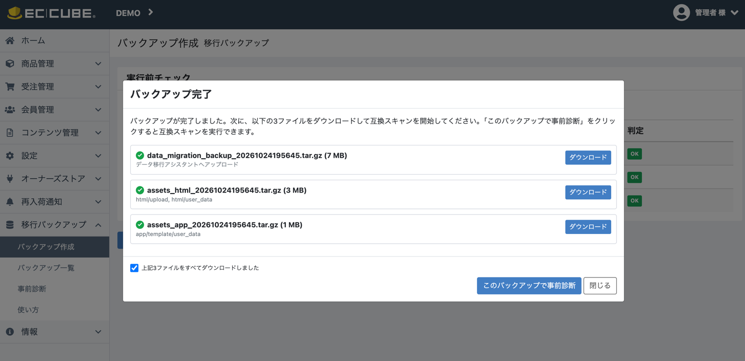Click the shopping cart icon for 受注管理

pyautogui.click(x=10, y=87)
